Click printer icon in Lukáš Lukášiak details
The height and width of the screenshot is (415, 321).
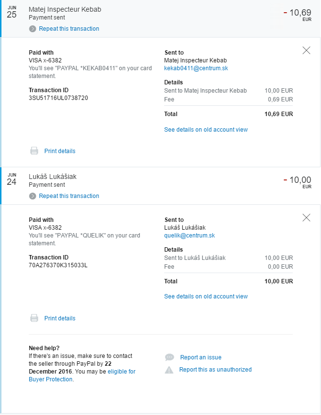[34, 318]
